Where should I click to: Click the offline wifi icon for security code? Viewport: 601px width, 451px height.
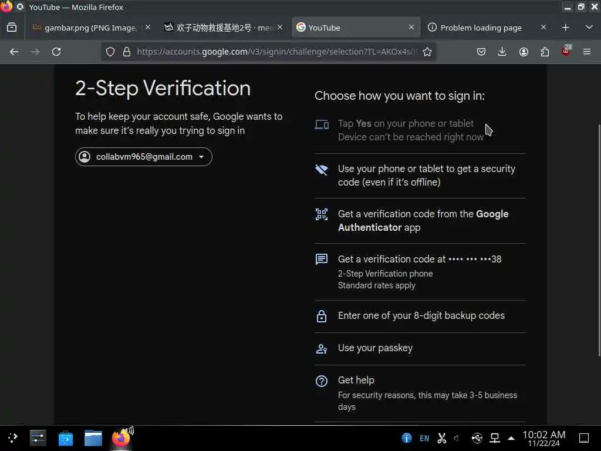click(322, 170)
